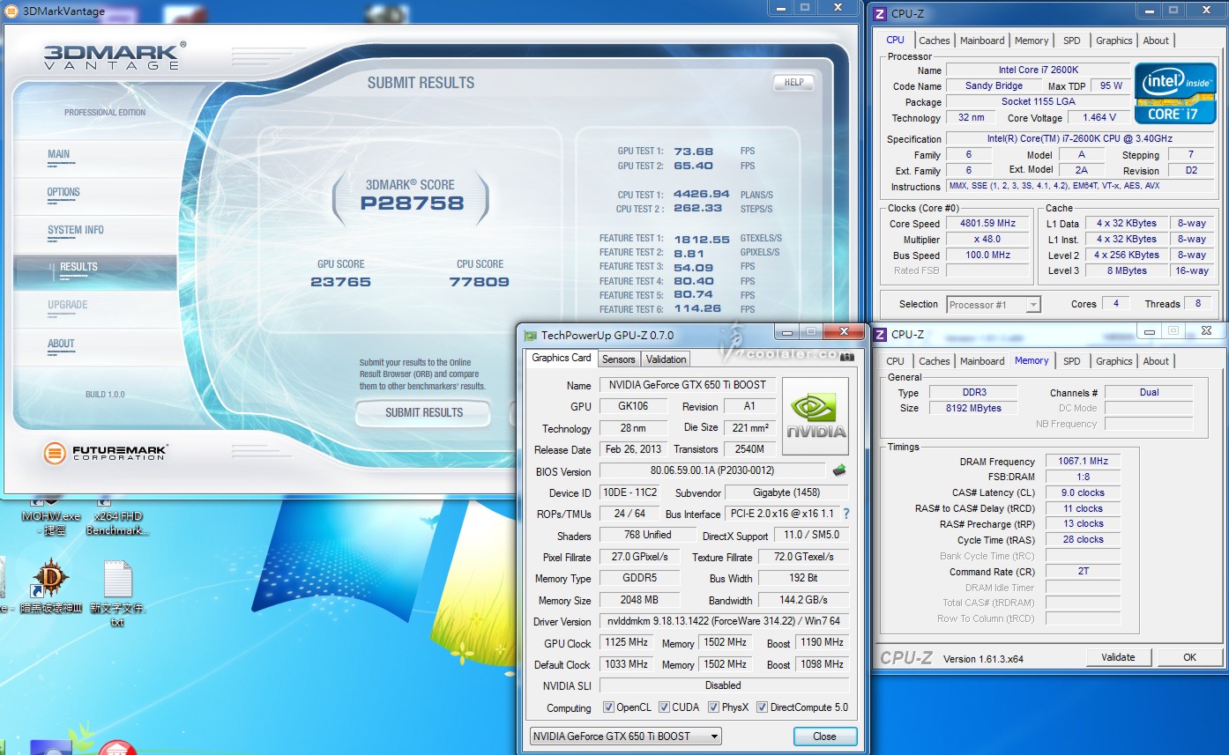Click the Core Speed value 4801.59 MHz
Viewport: 1229px width, 755px height.
click(x=987, y=224)
